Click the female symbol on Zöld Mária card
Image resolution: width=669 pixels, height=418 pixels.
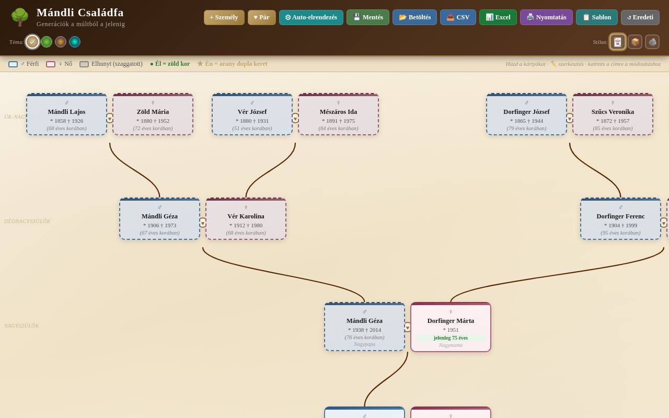(x=153, y=103)
